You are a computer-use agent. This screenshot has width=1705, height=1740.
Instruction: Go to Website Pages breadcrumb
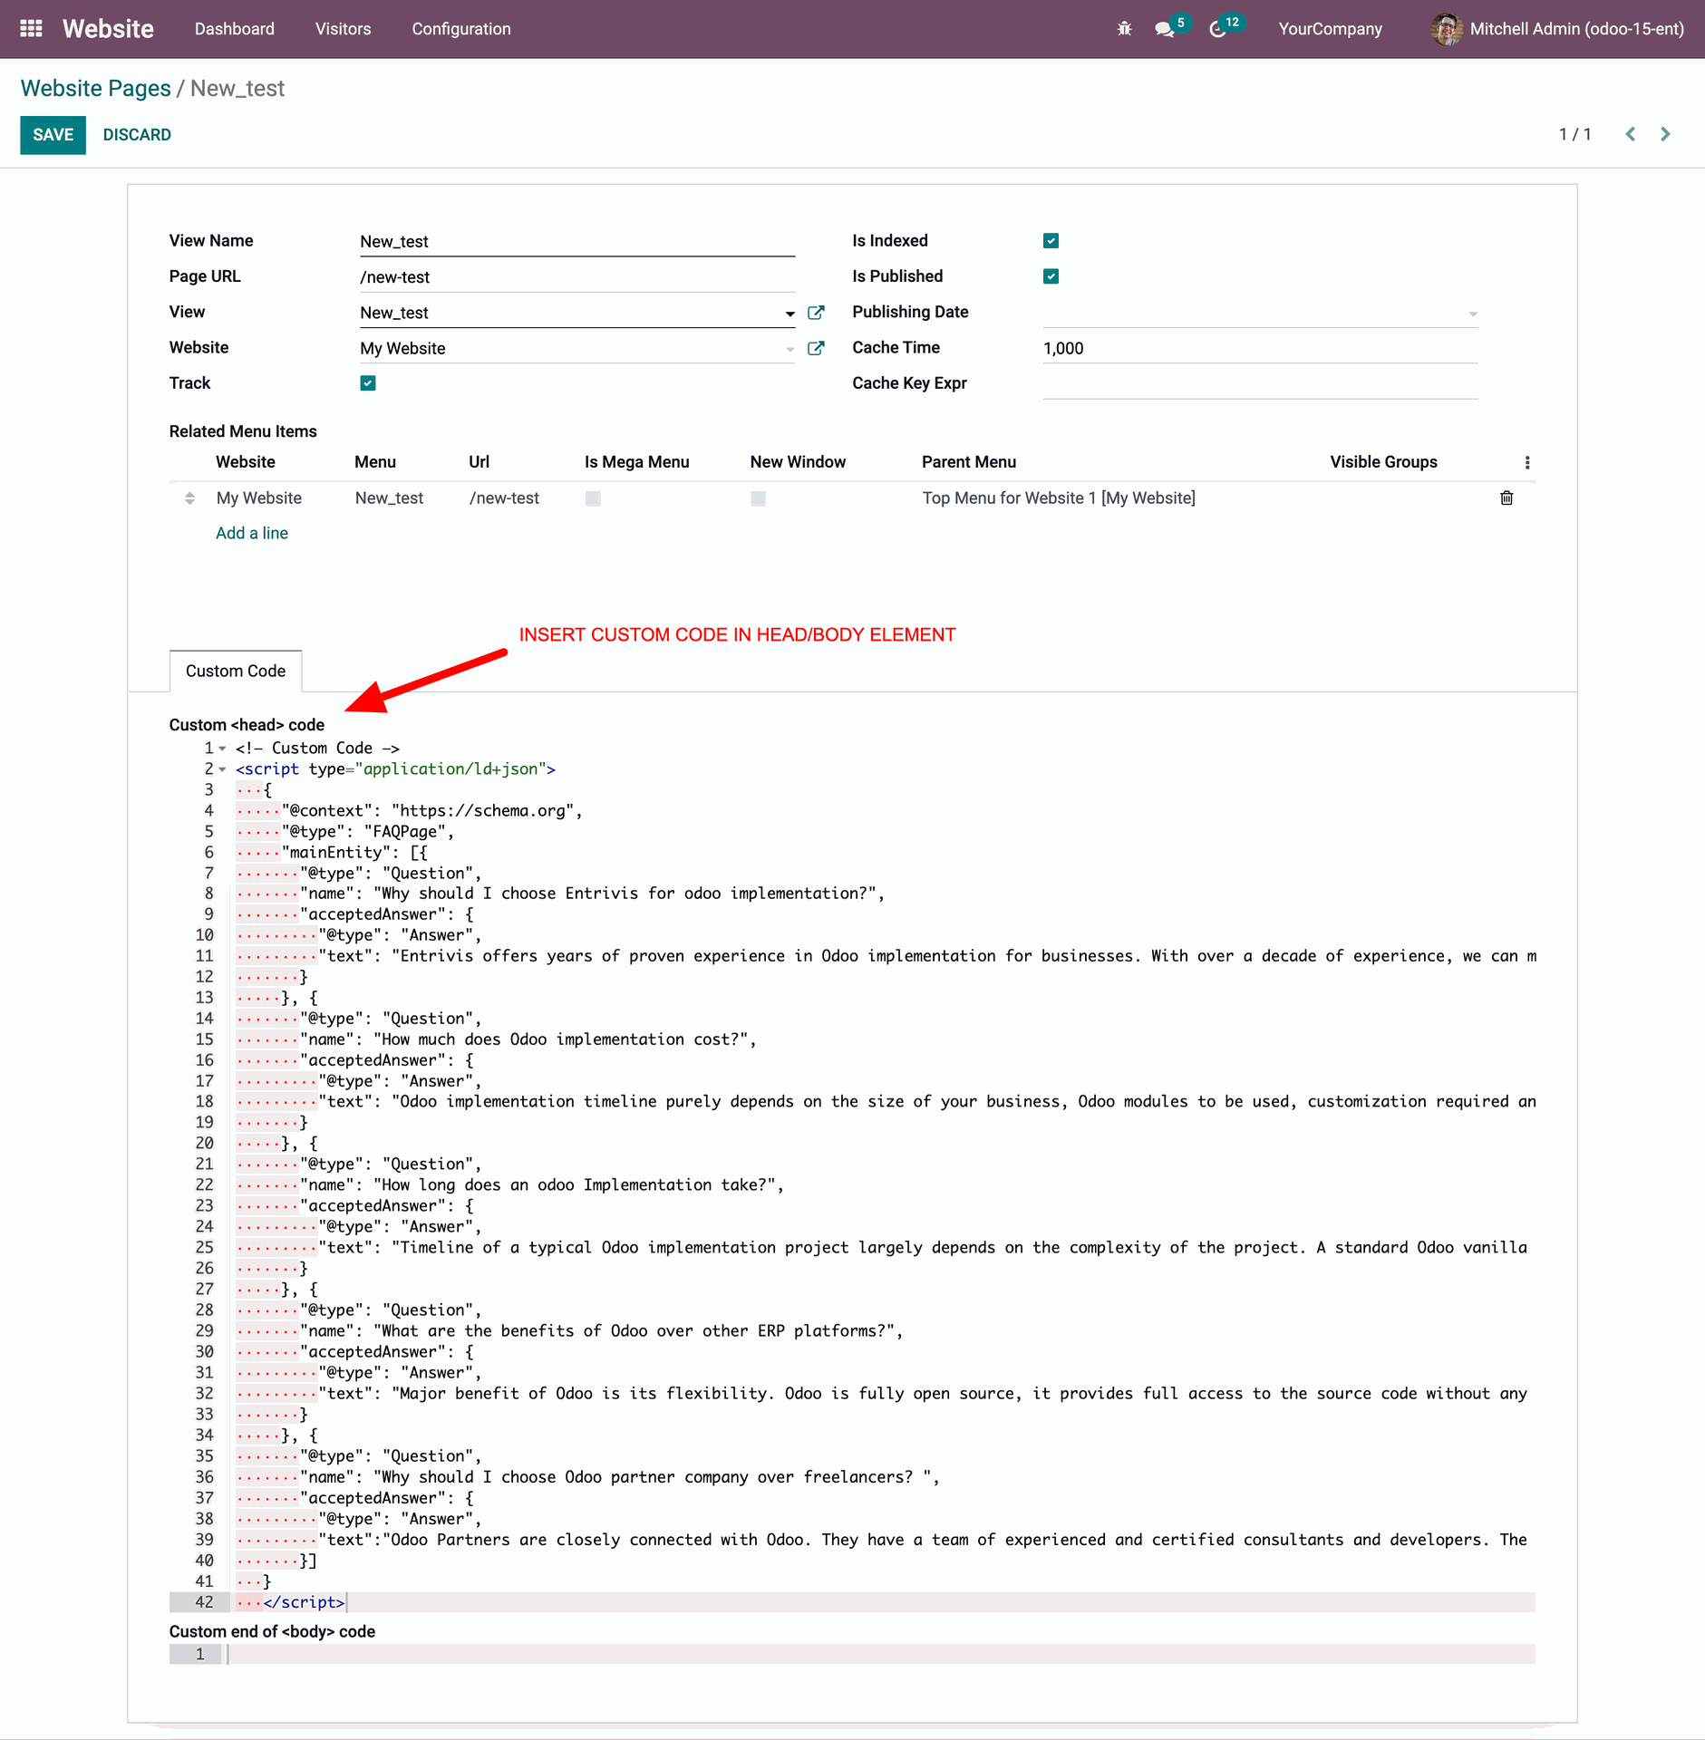point(96,89)
